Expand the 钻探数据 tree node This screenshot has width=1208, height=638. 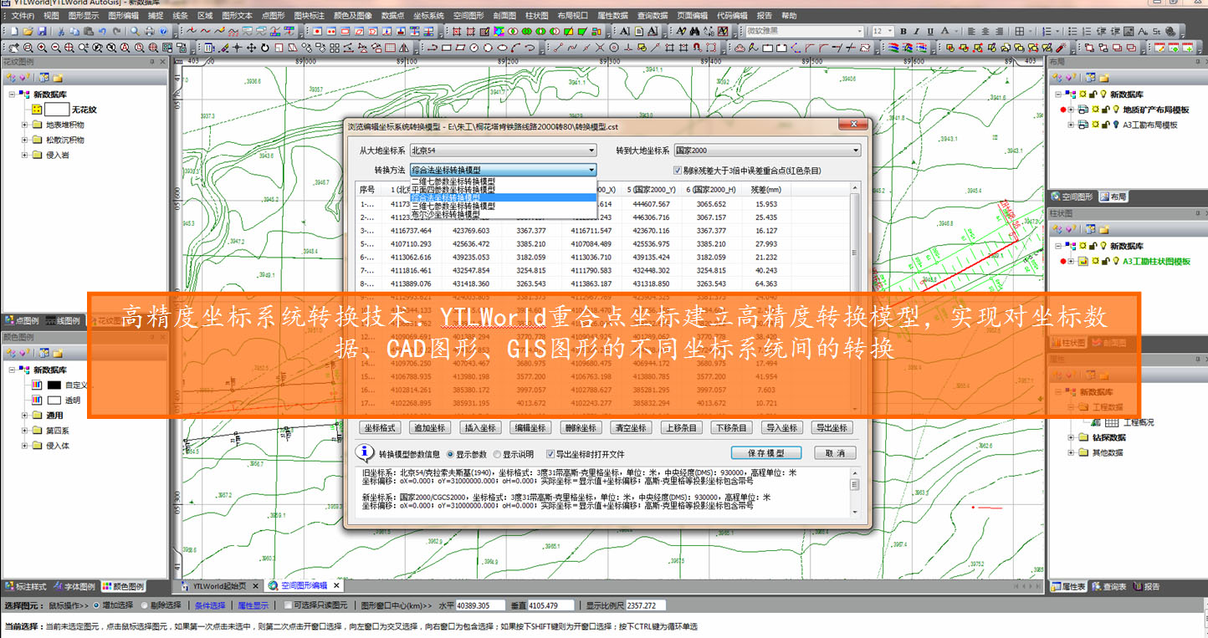coord(1072,437)
